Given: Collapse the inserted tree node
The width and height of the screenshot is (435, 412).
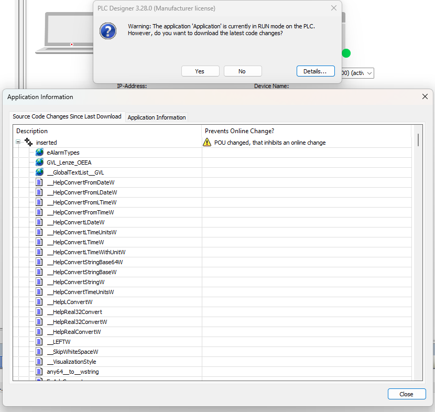Looking at the screenshot, I should click(x=18, y=142).
